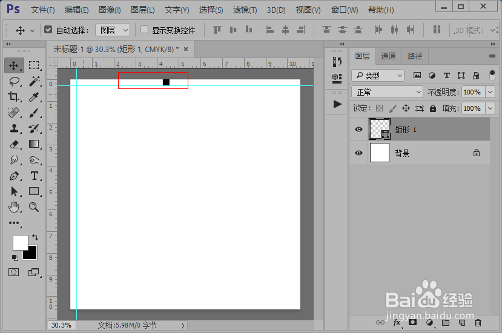
Task: Open the 窗口(W) menu
Action: 345,10
